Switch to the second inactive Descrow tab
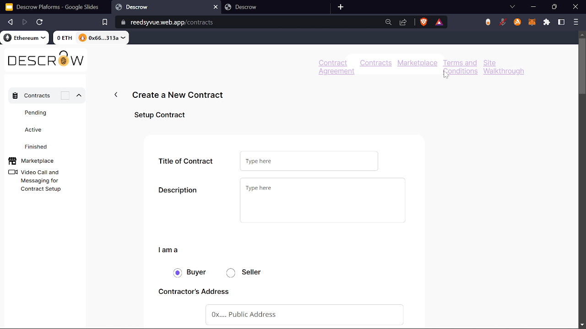Image resolution: width=586 pixels, height=329 pixels. pos(276,7)
